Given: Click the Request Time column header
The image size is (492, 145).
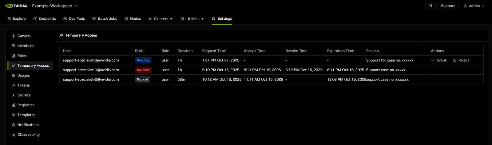Looking at the screenshot, I should tap(214, 51).
